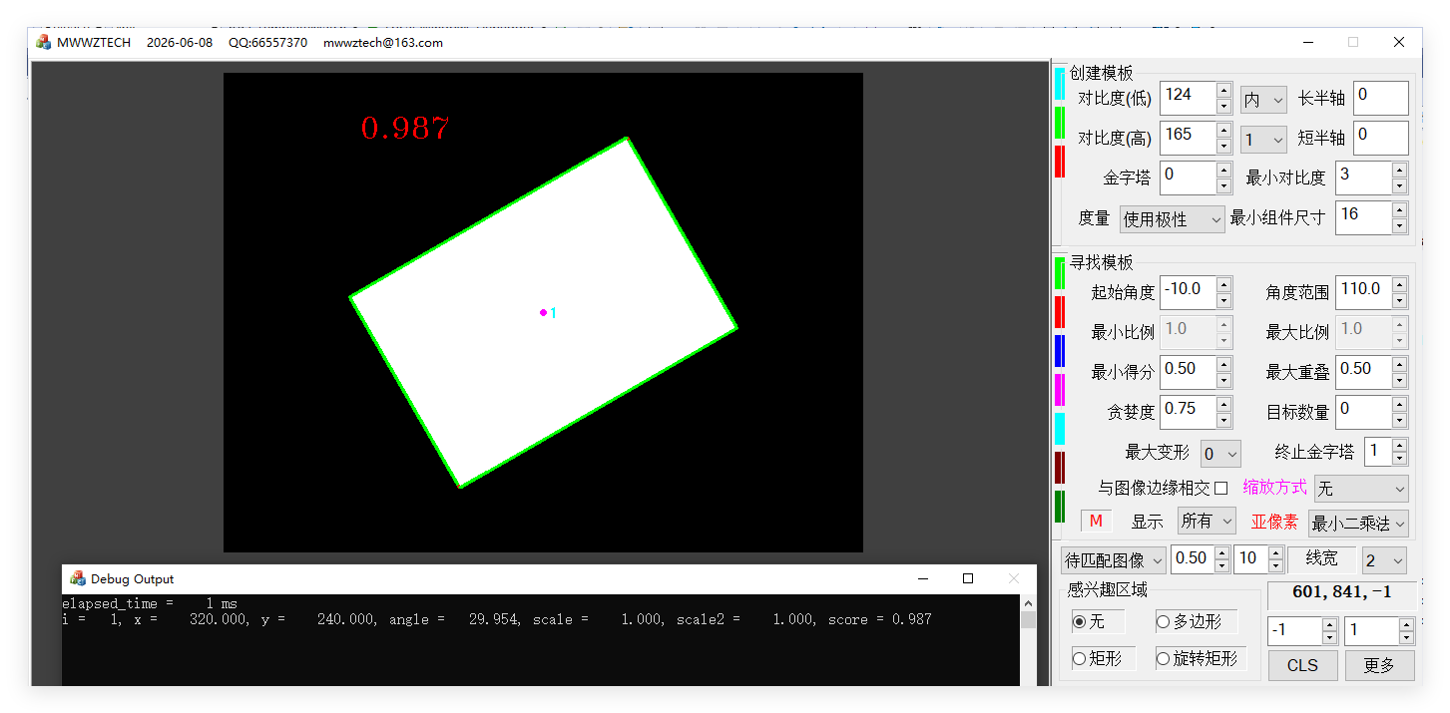
Task: Open the 待匹配图像 dropdown
Action: click(x=1114, y=559)
